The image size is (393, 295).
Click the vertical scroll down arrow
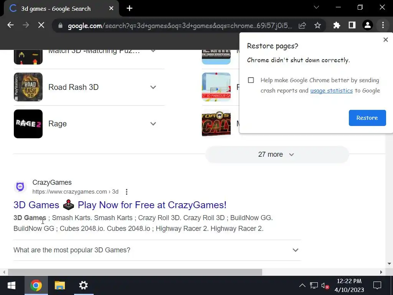[x=389, y=264]
